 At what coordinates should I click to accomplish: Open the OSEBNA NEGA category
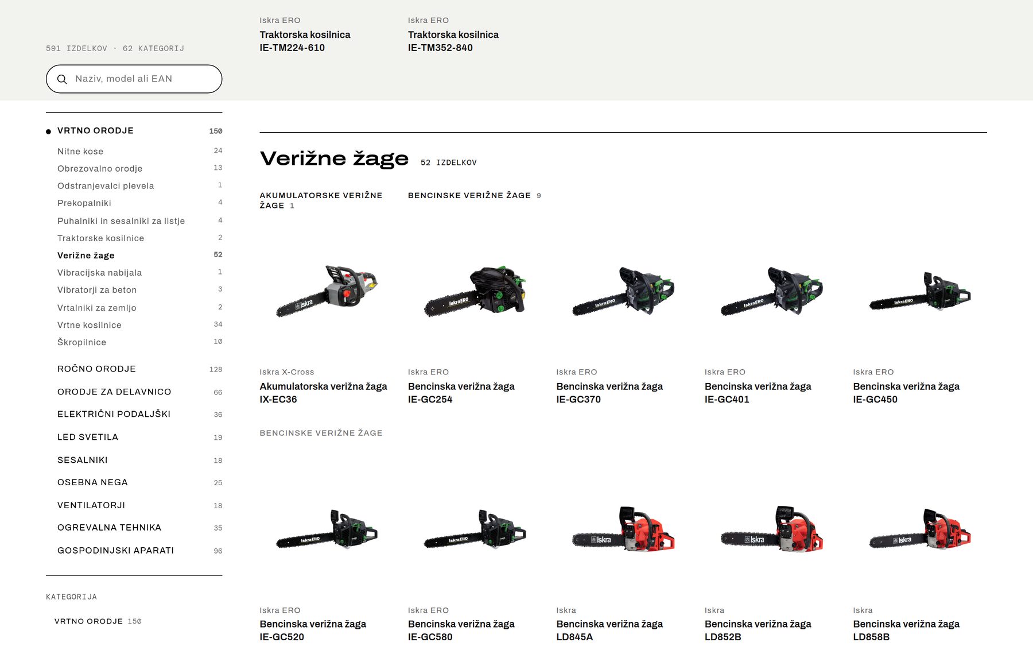click(x=139, y=482)
